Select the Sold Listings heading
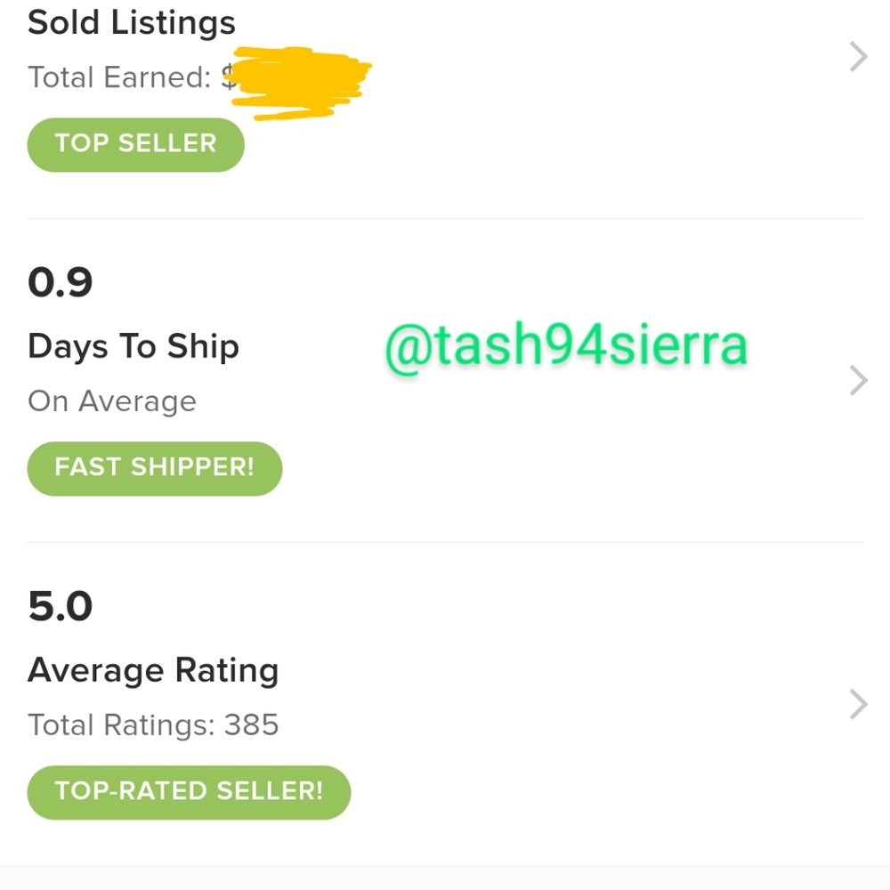 click(x=132, y=22)
